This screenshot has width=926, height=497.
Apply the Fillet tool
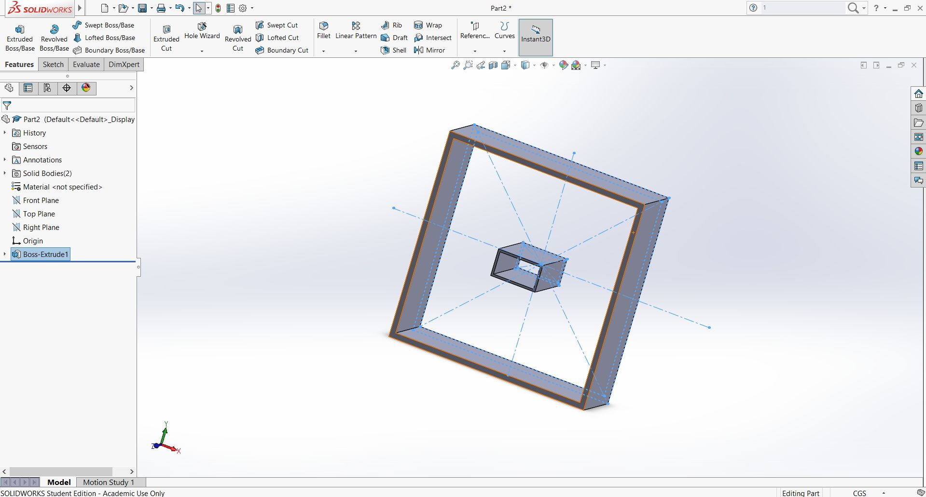click(x=324, y=30)
